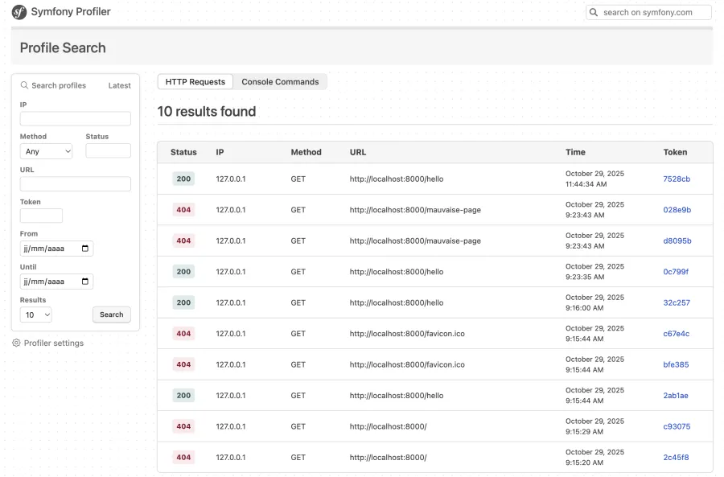Open profile token c67e4c for favicon.ico
724x477 pixels.
tap(675, 333)
